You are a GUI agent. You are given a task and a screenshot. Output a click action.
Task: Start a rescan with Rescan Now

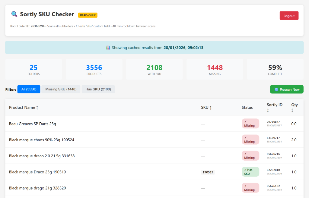coord(286,90)
